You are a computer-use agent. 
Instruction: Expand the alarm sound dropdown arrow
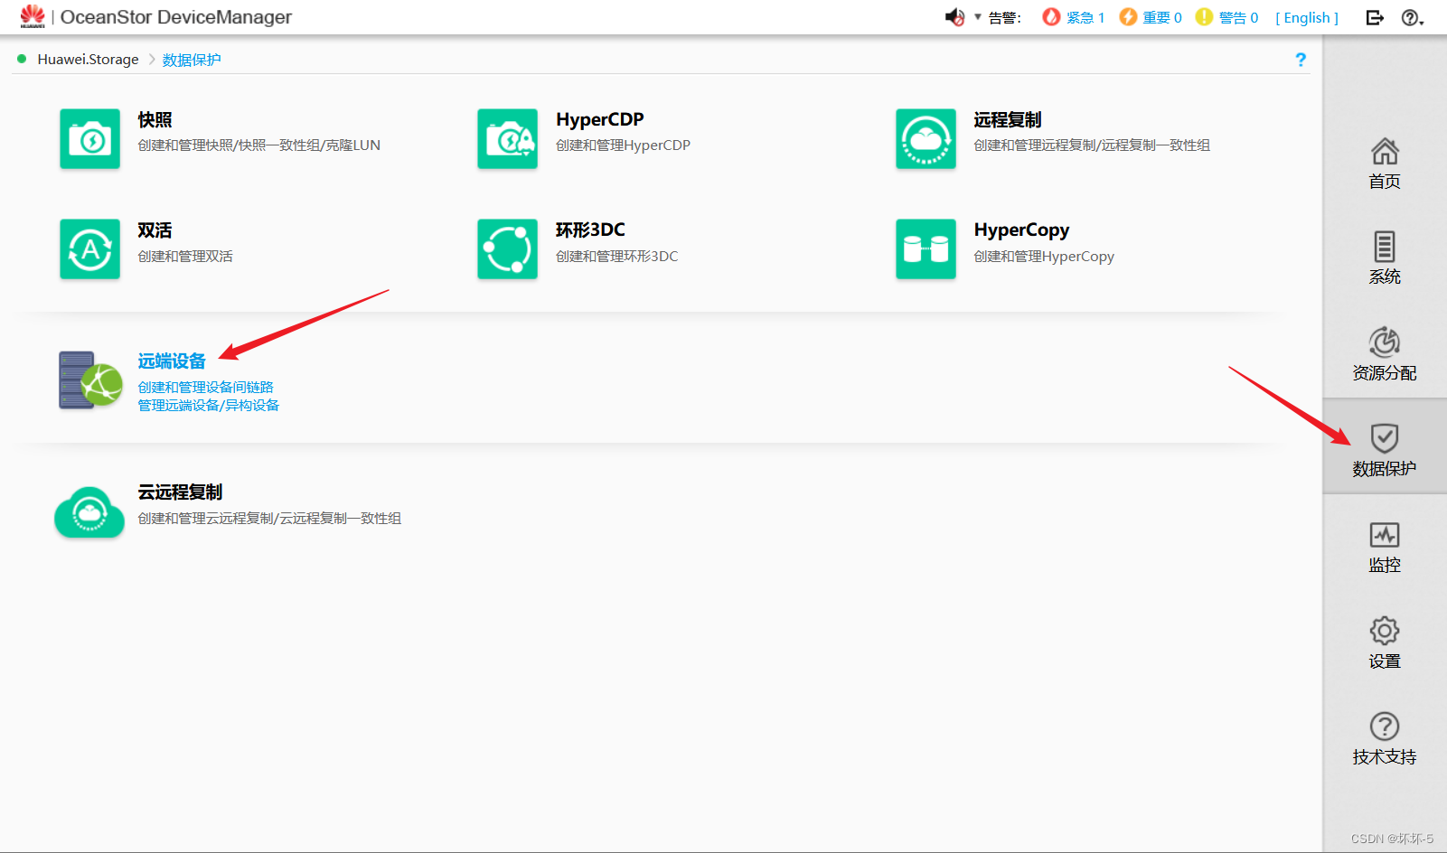[x=978, y=17]
